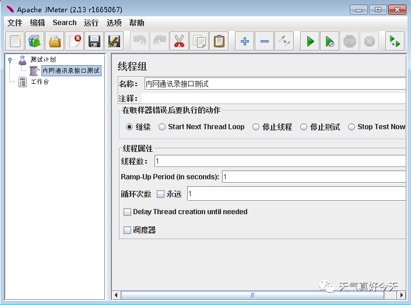Viewport: 411px width, 305px height.
Task: Create a new test plan file
Action: [x=15, y=41]
